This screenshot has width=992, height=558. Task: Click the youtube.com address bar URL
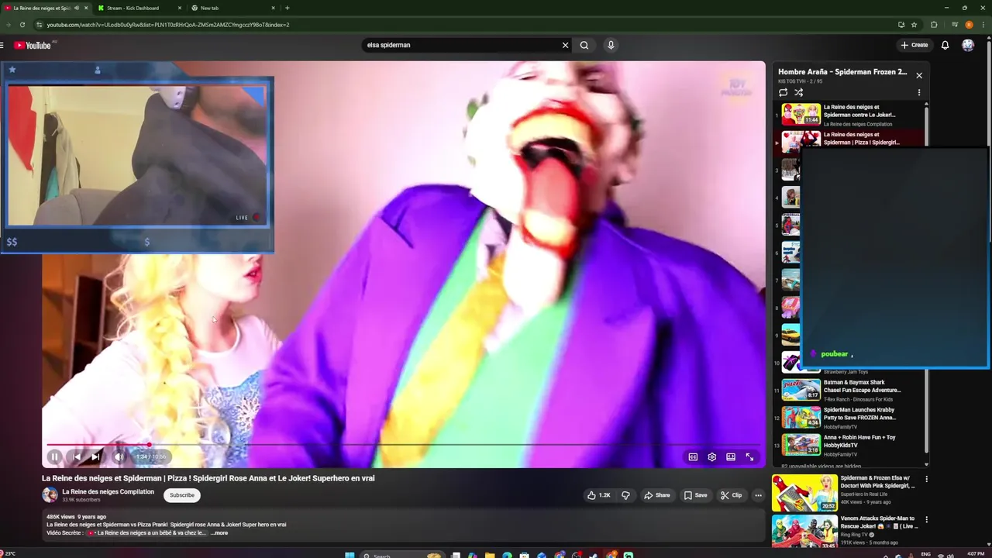point(168,25)
